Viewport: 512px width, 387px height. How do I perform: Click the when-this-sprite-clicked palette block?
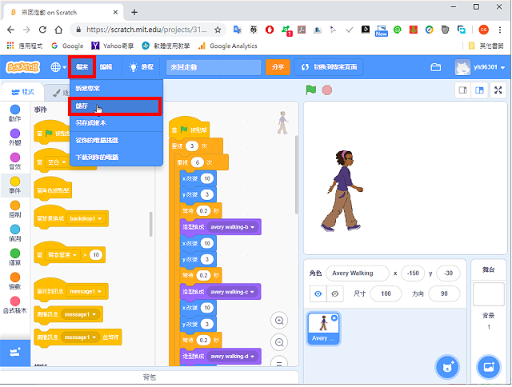[53, 189]
